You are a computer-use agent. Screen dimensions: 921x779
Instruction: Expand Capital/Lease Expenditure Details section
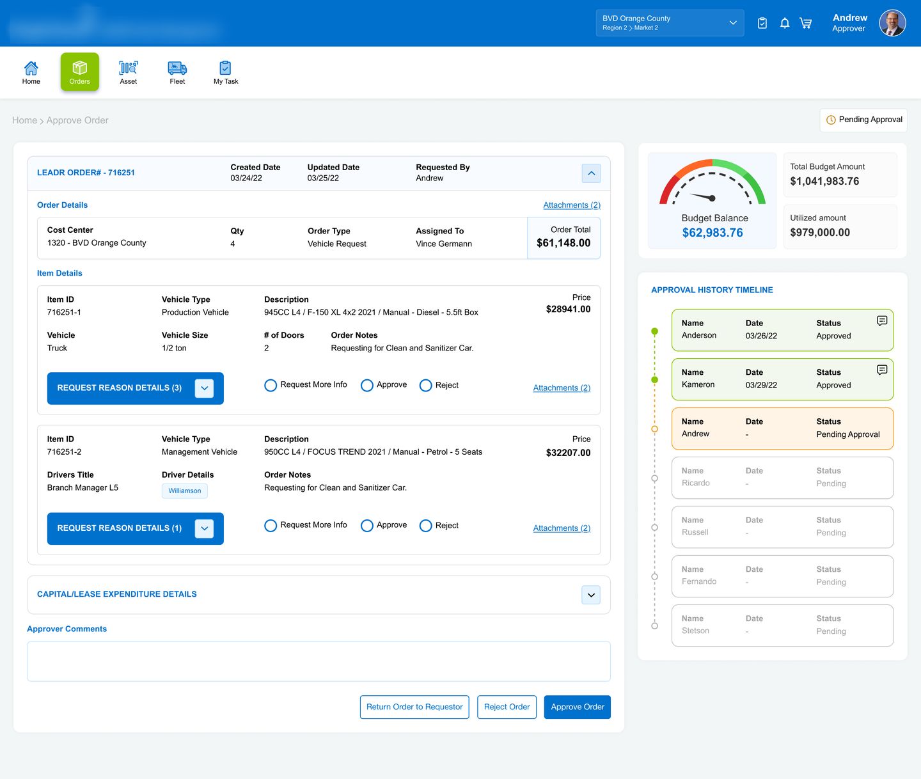point(591,595)
